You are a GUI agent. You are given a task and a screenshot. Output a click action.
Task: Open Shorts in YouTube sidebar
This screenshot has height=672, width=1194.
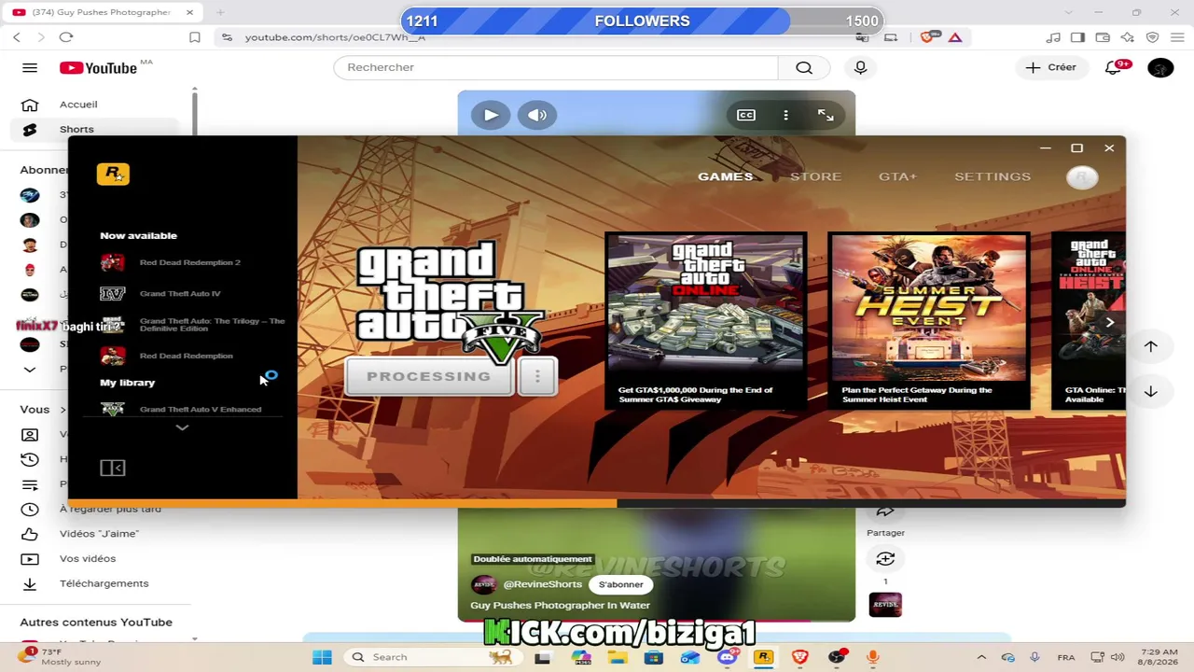coord(95,129)
